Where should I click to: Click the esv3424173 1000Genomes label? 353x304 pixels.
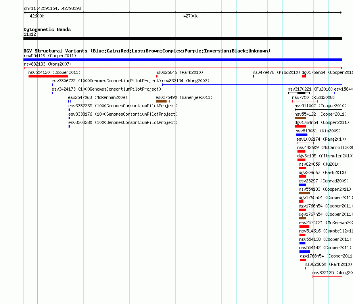[106, 89]
